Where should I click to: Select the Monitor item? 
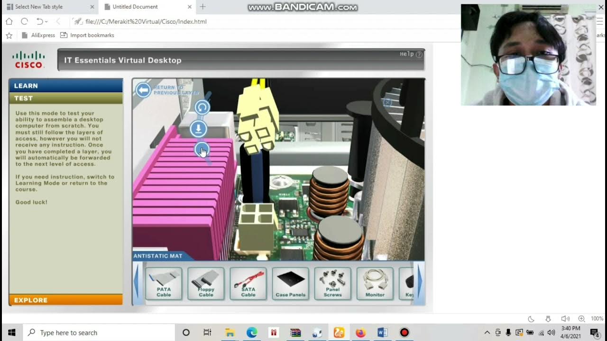click(x=375, y=283)
